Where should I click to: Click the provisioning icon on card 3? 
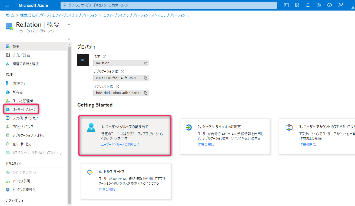coord(289,127)
